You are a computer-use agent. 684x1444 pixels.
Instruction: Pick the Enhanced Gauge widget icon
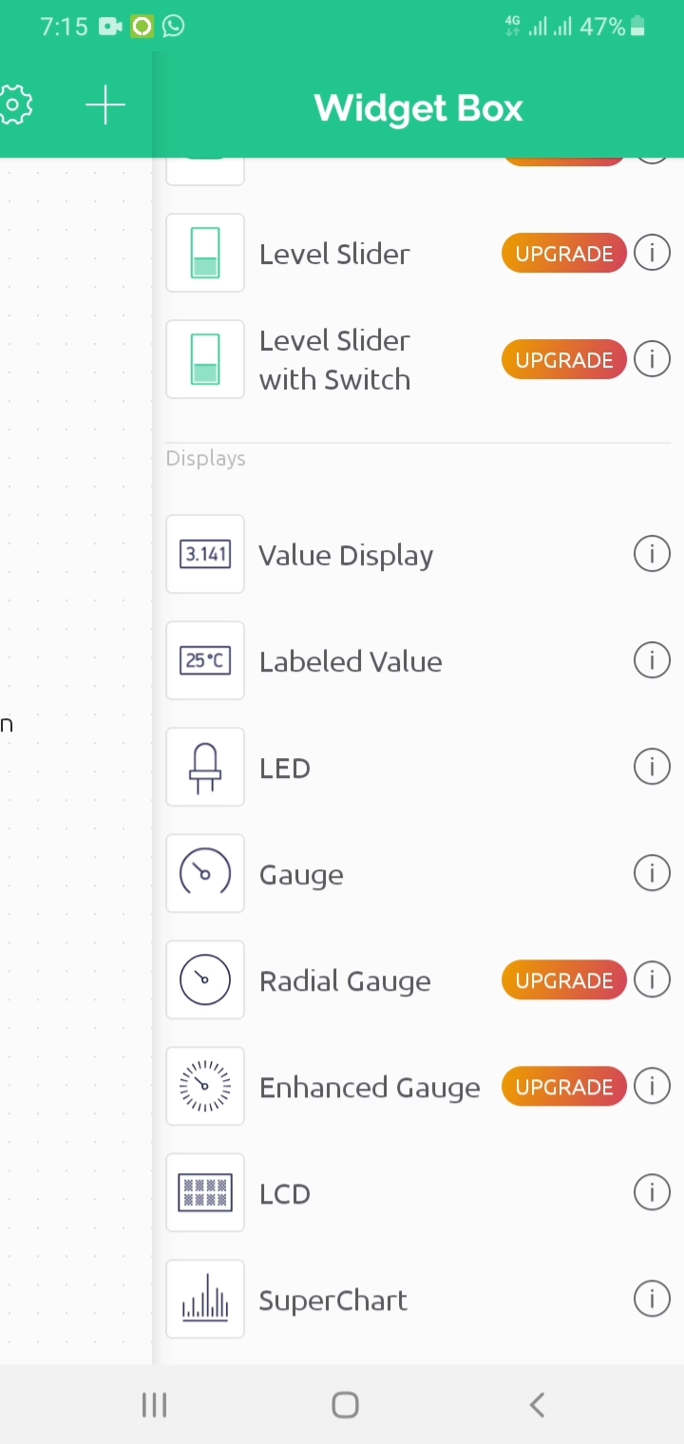(205, 1086)
